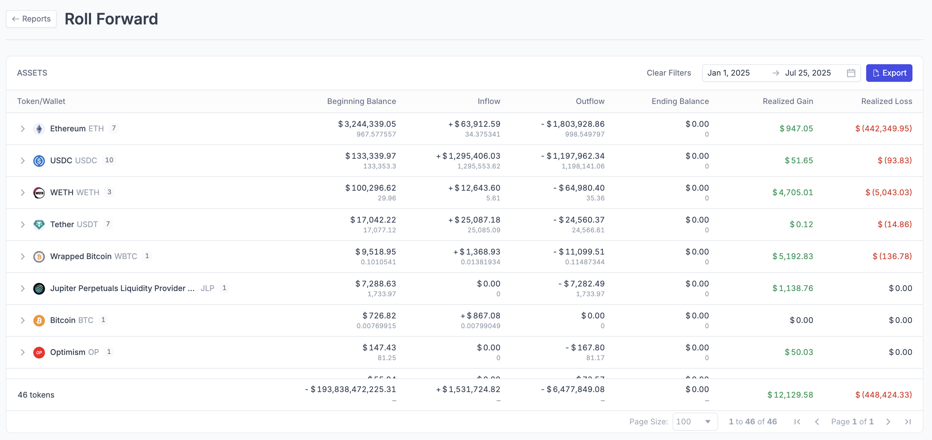
Task: Click the Jupiter JLP token icon
Action: pos(39,288)
